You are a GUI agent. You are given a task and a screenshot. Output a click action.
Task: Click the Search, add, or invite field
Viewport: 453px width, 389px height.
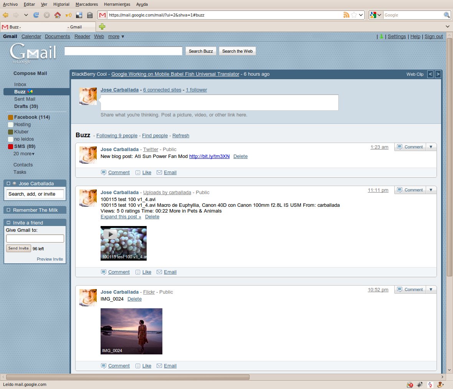tap(35, 194)
